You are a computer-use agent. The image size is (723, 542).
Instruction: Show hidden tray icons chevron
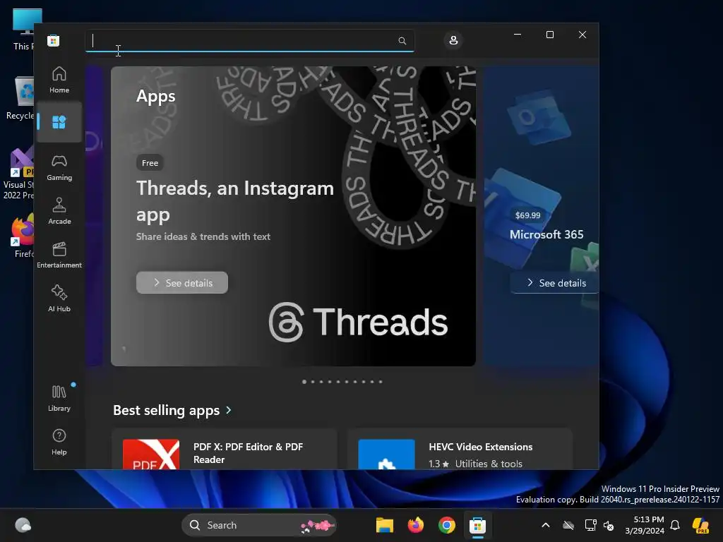(x=546, y=525)
